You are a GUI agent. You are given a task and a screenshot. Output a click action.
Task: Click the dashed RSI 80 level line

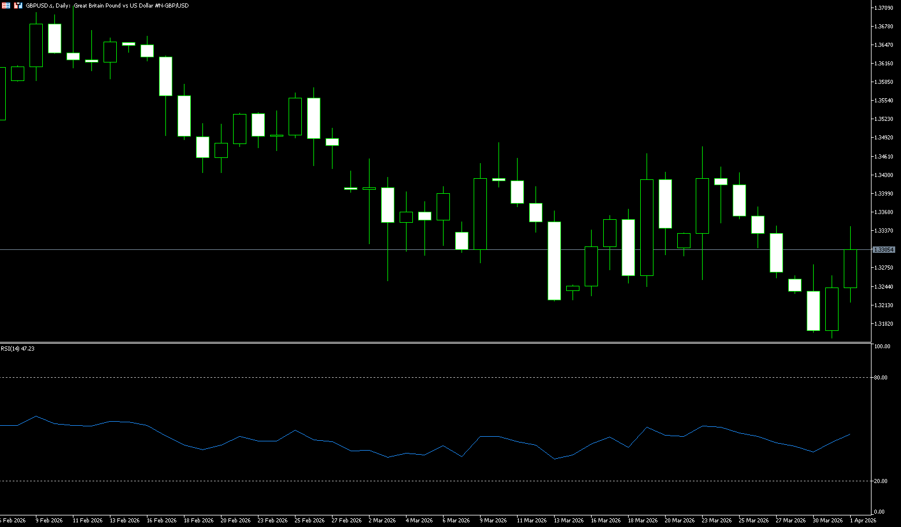point(405,378)
